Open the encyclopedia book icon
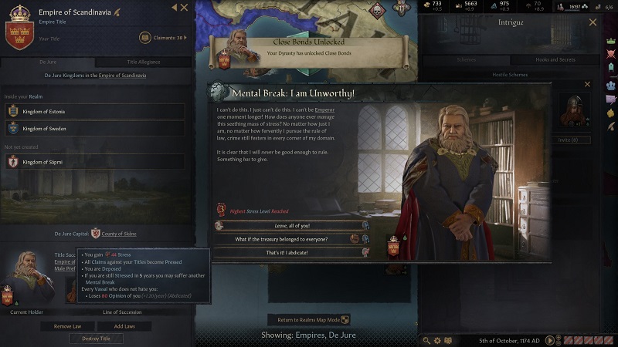The image size is (618, 347). 448,341
